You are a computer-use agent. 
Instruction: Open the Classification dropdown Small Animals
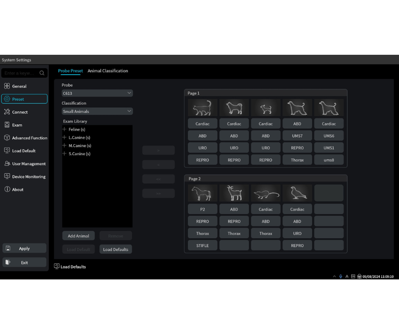tap(97, 111)
